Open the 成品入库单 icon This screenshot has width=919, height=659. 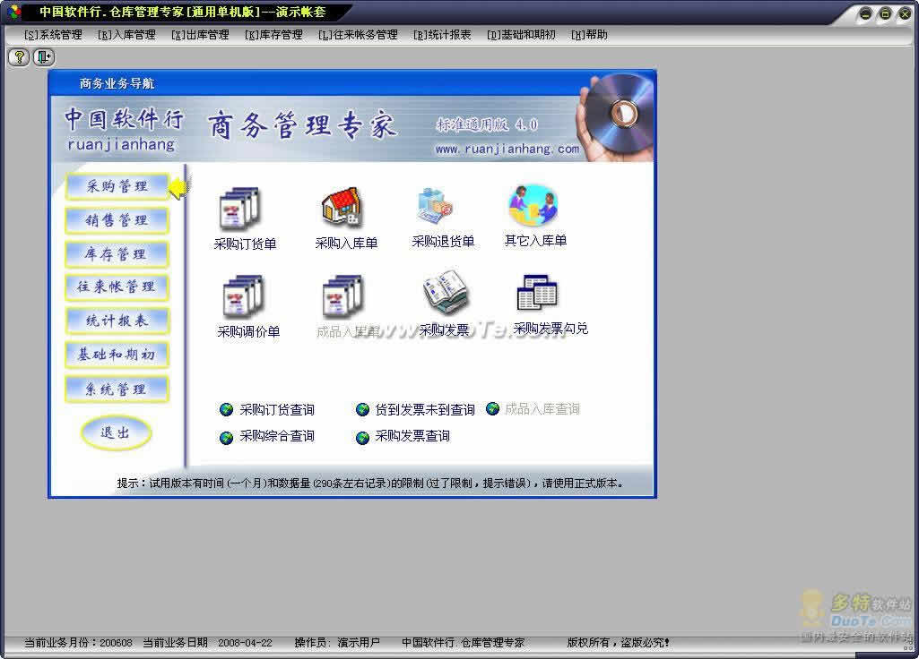click(342, 296)
